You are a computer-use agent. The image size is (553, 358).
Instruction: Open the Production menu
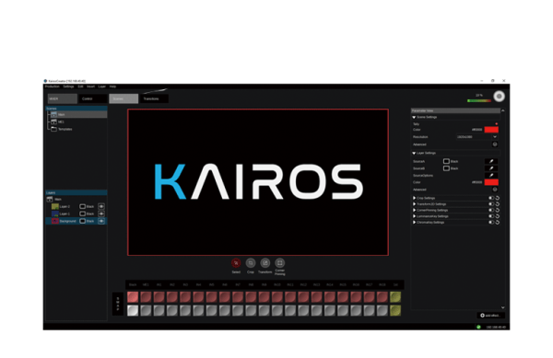click(53, 87)
